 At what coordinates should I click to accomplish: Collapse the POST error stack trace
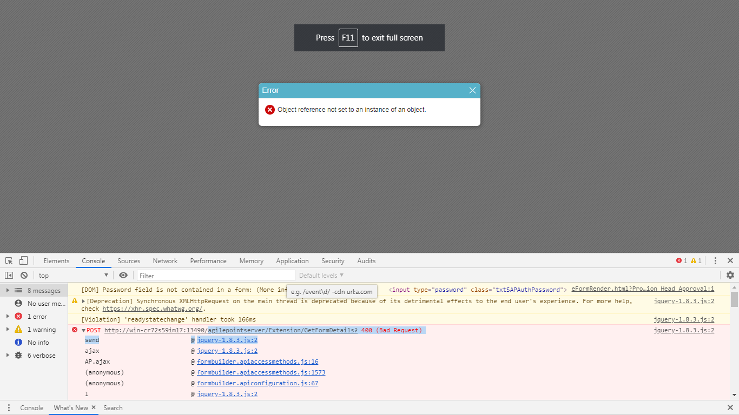tap(83, 330)
